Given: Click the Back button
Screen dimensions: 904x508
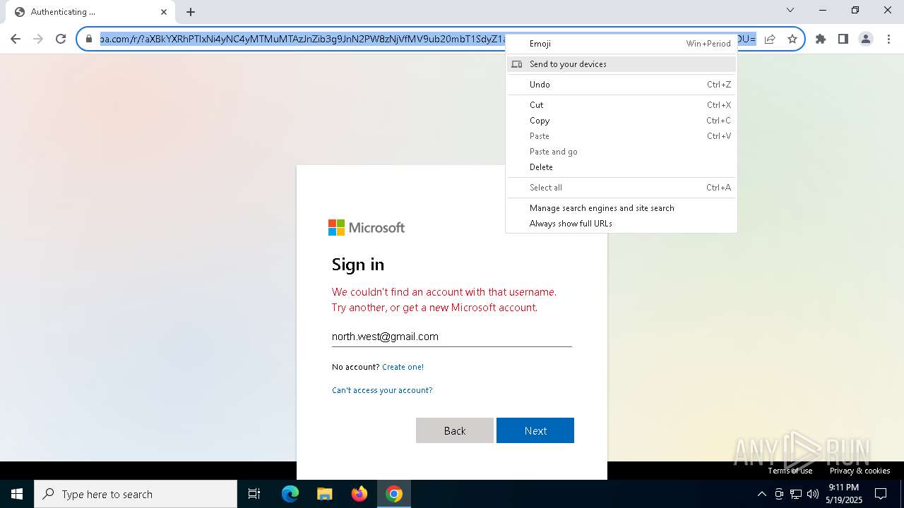Looking at the screenshot, I should 455,430.
